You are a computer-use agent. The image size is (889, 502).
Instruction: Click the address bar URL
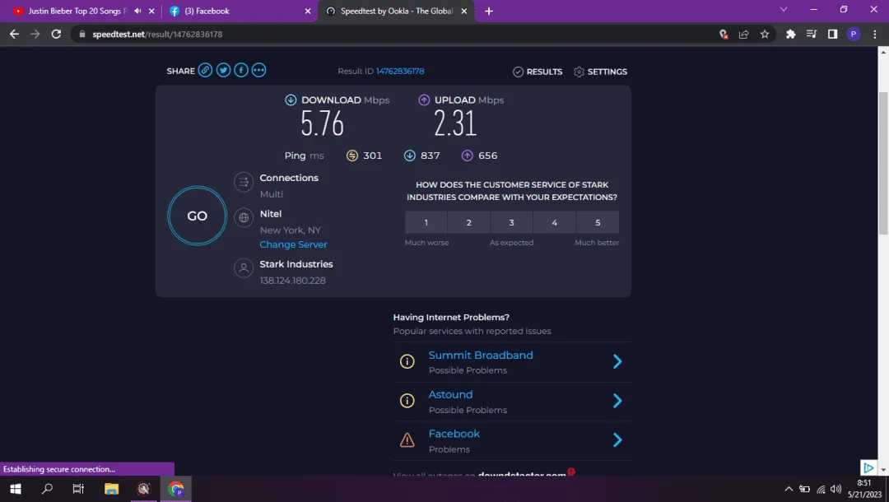pos(157,34)
